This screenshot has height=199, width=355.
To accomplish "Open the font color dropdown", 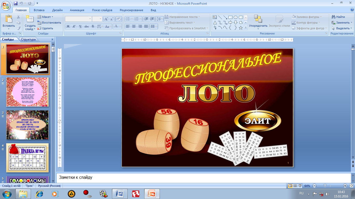I will coord(118,26).
